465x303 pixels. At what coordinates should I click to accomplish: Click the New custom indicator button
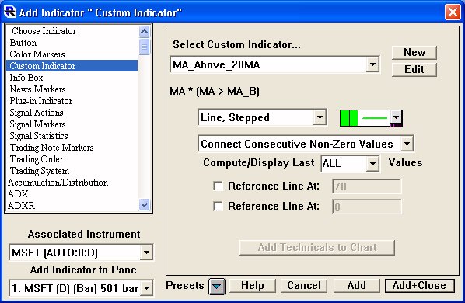tap(414, 52)
